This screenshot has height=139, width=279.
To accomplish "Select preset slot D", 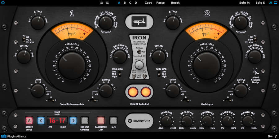I will coord(136,3).
